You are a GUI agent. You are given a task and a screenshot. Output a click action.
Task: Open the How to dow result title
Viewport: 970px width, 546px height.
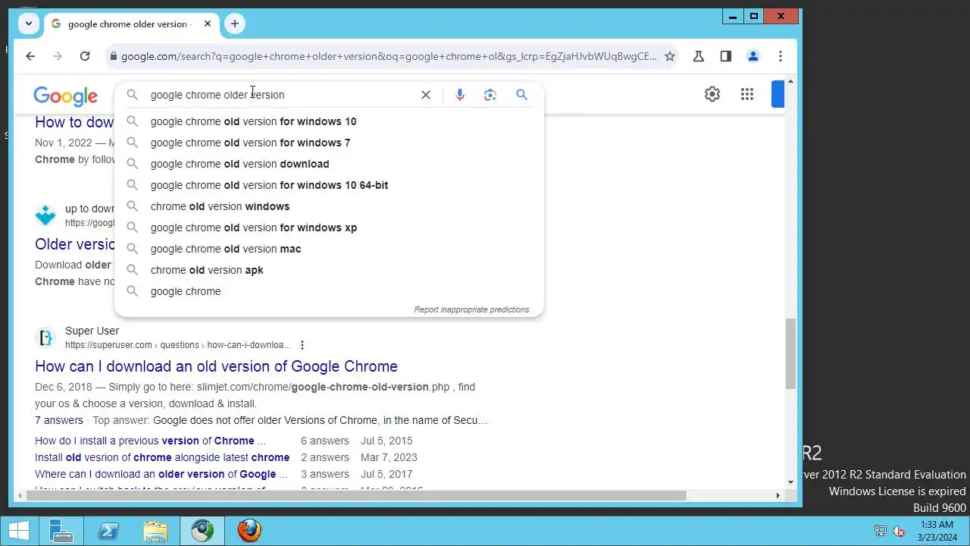74,122
